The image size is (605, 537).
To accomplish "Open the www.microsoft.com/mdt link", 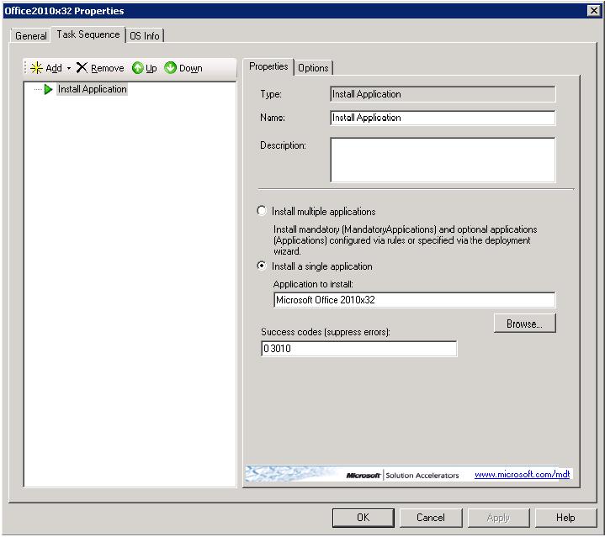I will [x=522, y=474].
